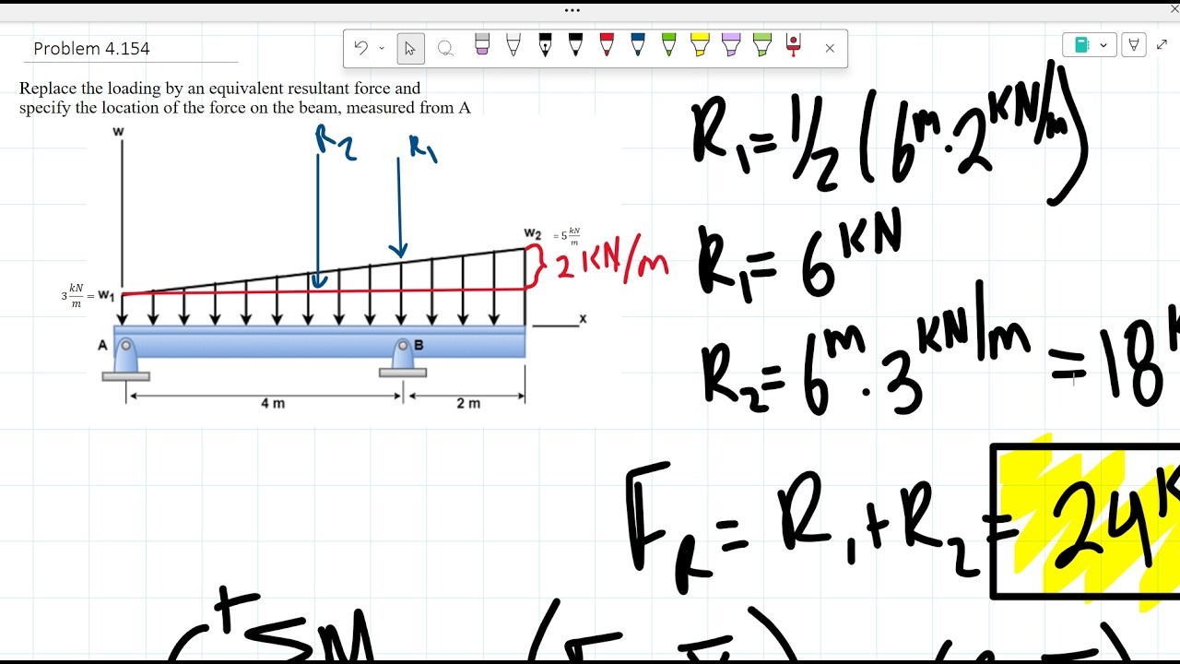Activate the red laser pointer tool
The height and width of the screenshot is (664, 1180).
pyautogui.click(x=794, y=45)
